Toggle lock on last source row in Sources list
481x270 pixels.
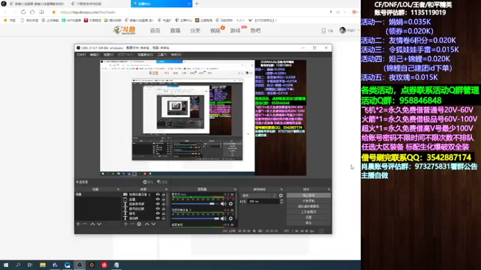(164, 218)
